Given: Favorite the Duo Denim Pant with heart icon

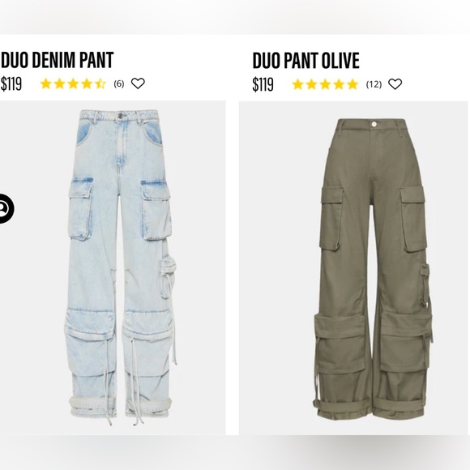Looking at the screenshot, I should pos(138,83).
